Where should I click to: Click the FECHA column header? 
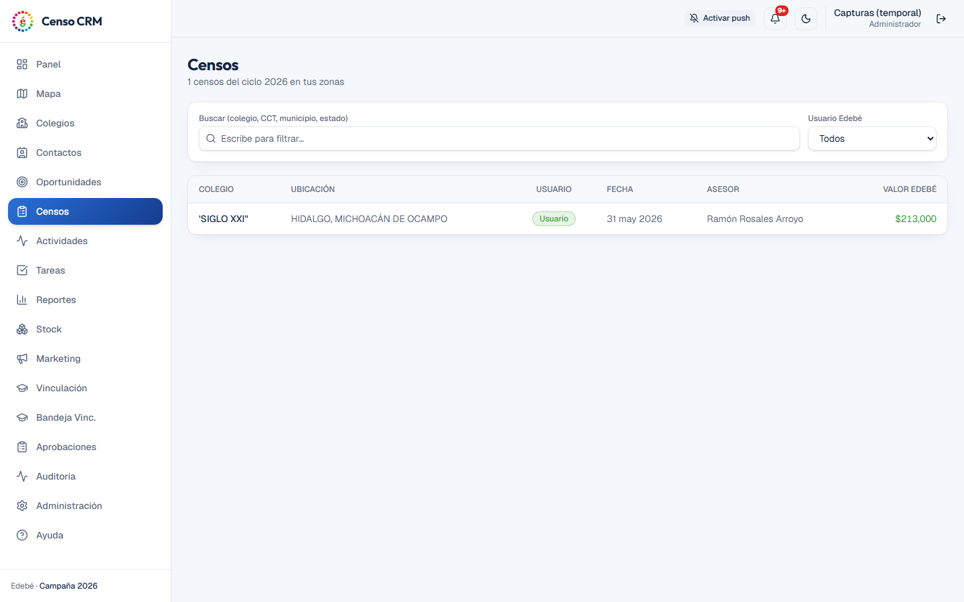point(620,189)
